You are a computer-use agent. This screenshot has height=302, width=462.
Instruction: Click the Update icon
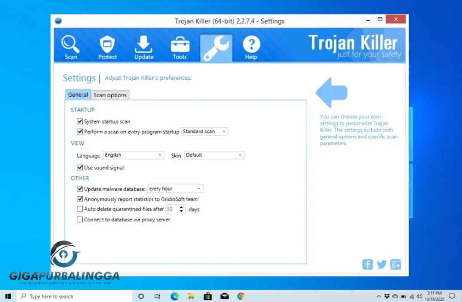(x=143, y=45)
